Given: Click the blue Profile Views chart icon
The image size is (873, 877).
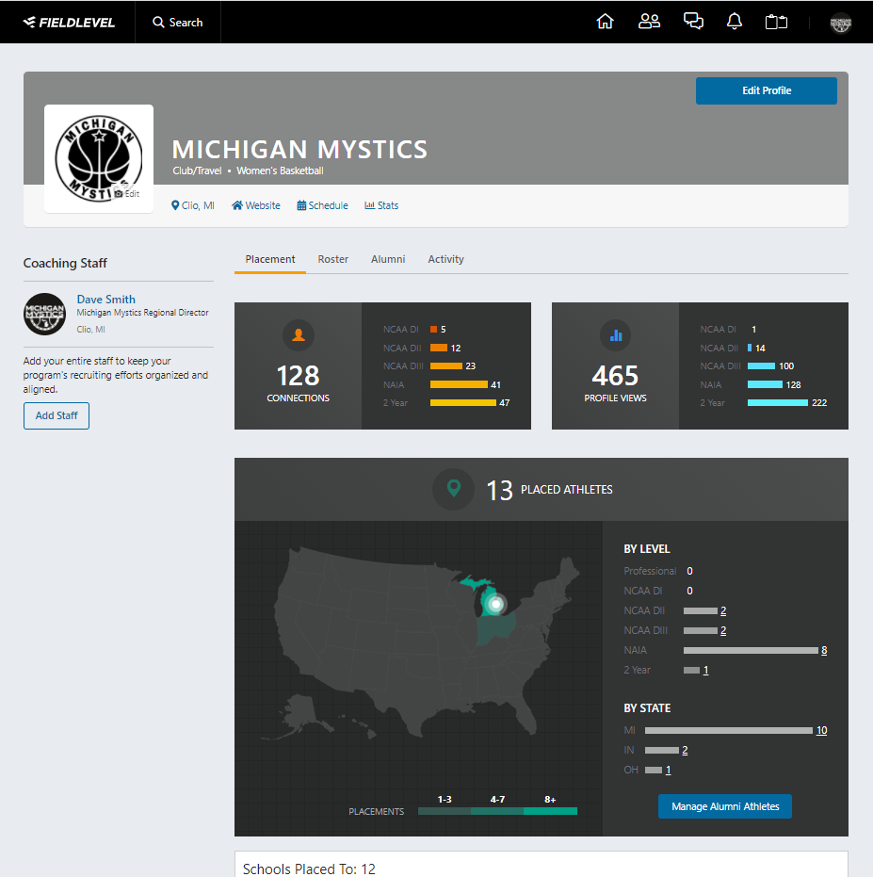Looking at the screenshot, I should pyautogui.click(x=616, y=335).
